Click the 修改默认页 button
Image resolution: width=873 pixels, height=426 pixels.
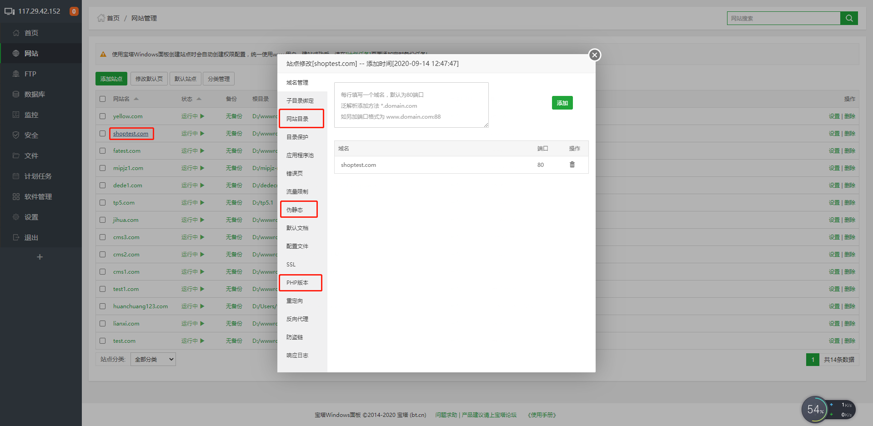coord(149,79)
